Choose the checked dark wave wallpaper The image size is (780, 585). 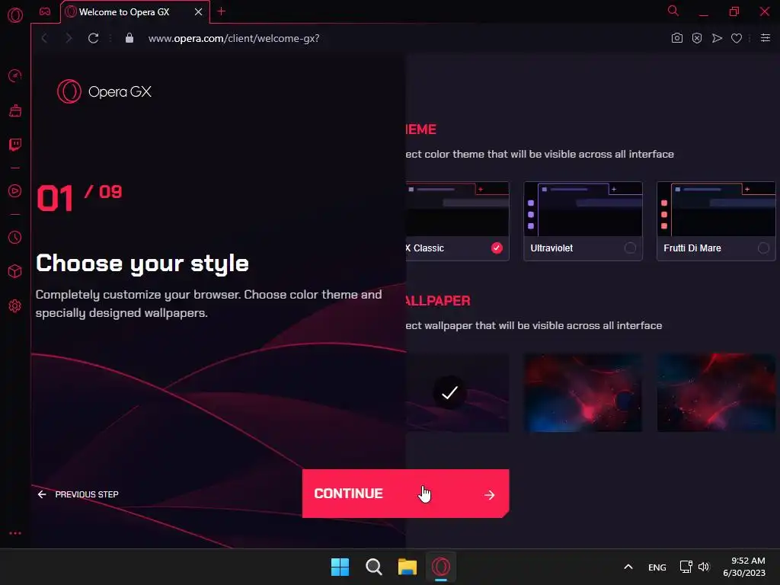pyautogui.click(x=457, y=392)
